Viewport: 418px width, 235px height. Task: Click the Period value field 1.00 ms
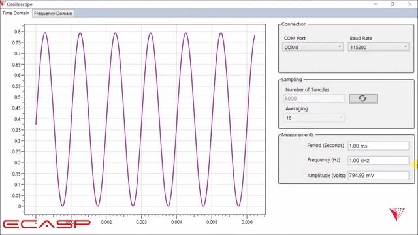(x=378, y=146)
